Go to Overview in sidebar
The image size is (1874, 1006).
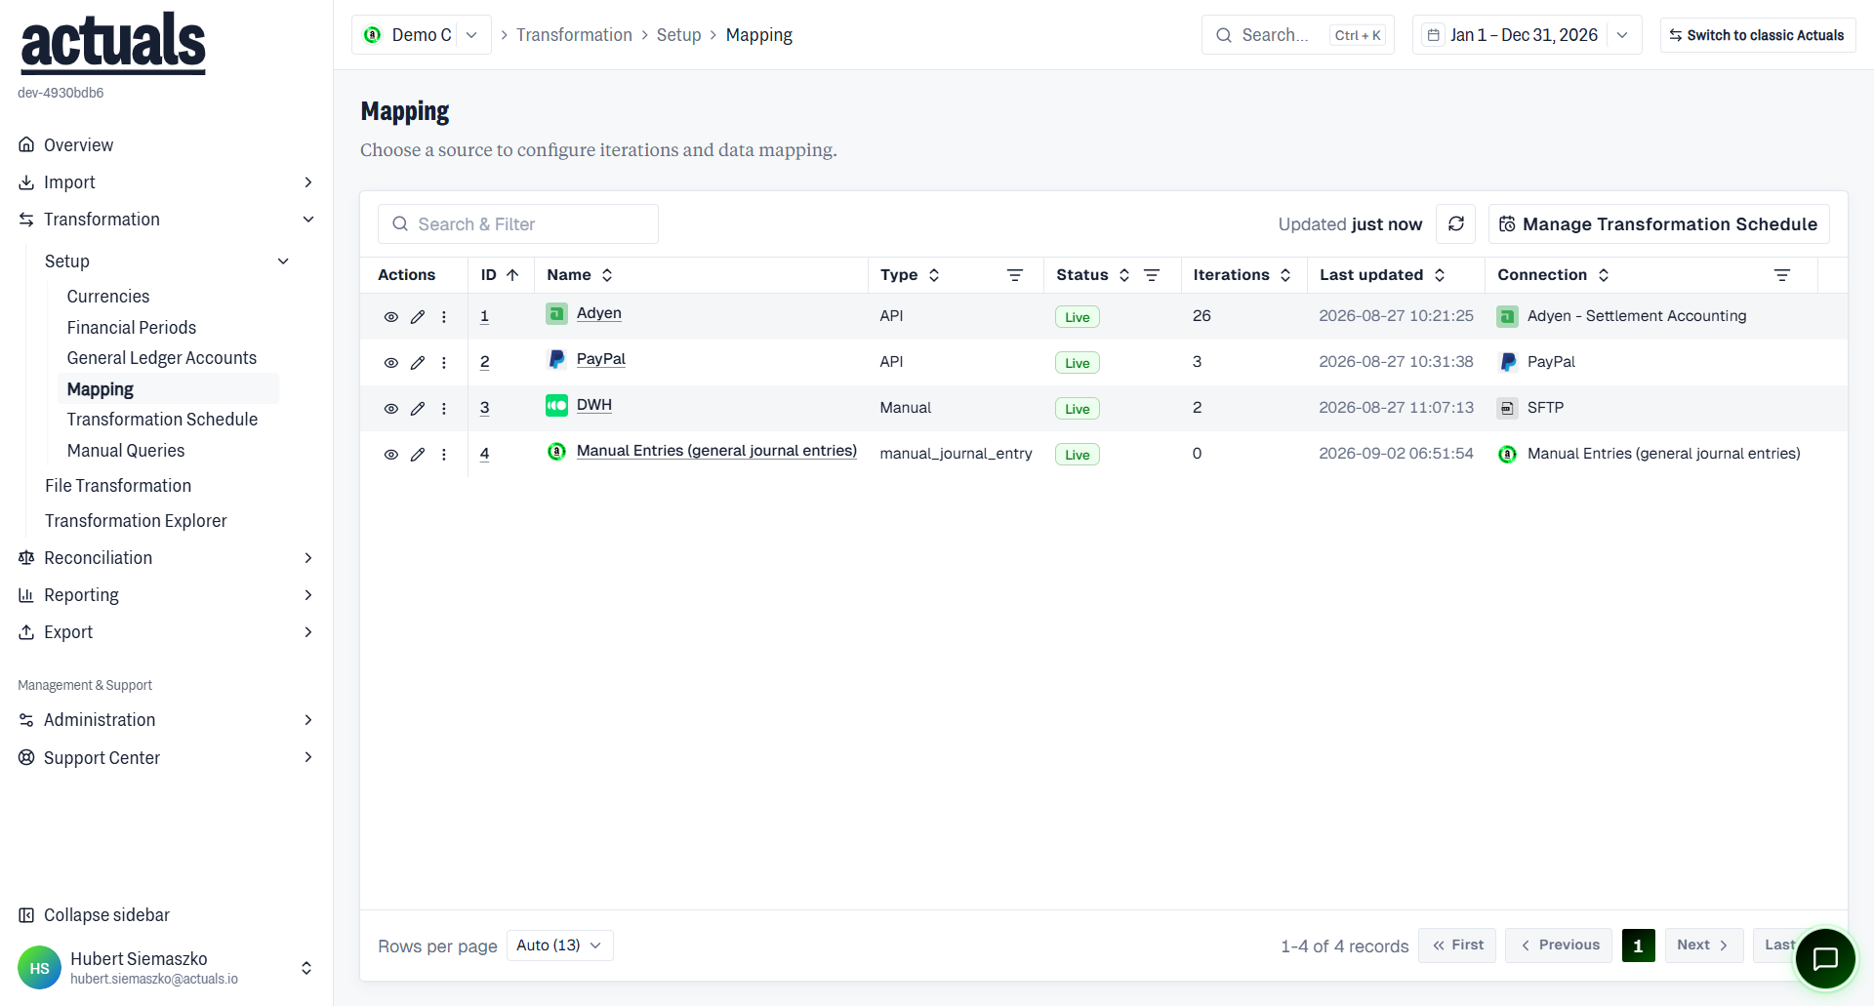(78, 145)
